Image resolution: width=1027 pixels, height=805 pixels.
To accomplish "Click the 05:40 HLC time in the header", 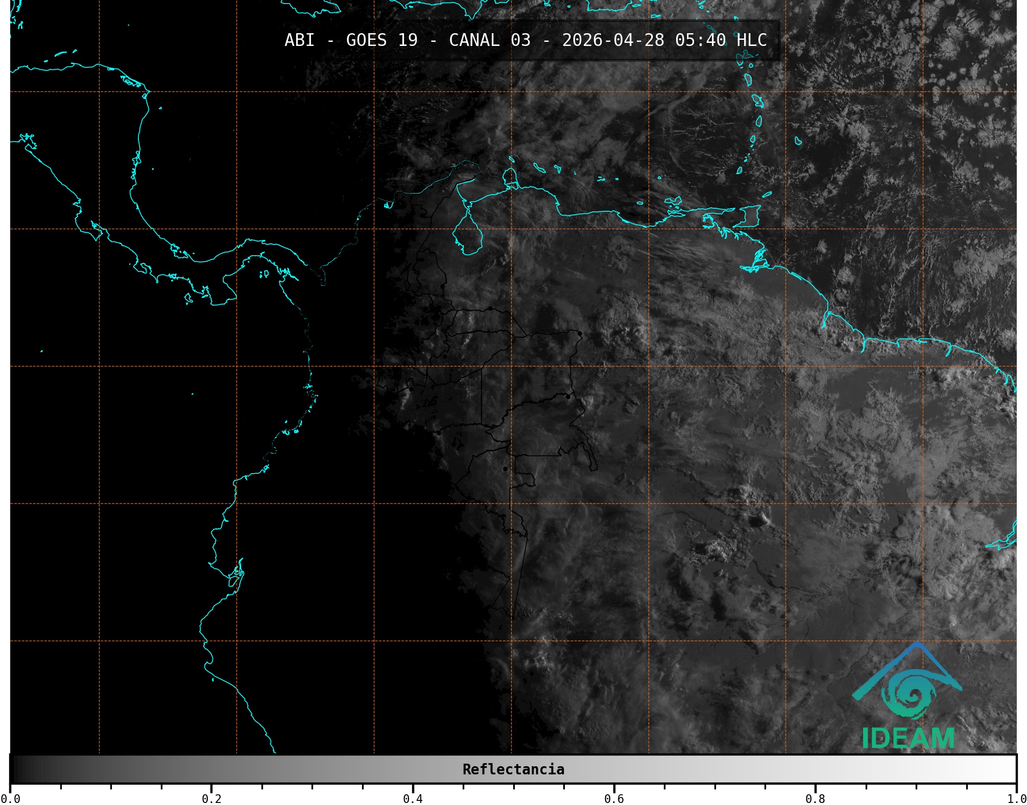I will 721,40.
